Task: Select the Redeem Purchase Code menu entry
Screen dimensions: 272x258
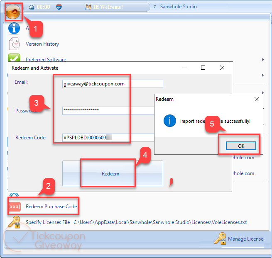Action: tap(51, 207)
